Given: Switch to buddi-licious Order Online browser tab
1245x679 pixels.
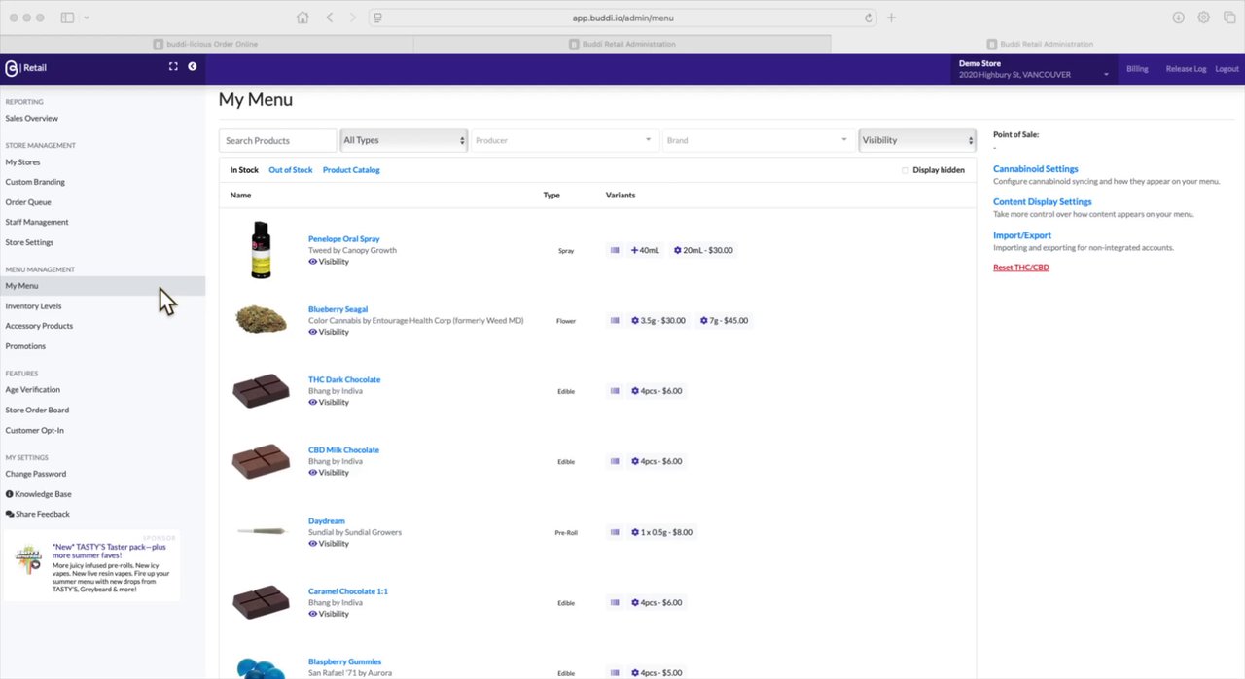Looking at the screenshot, I should click(x=206, y=44).
